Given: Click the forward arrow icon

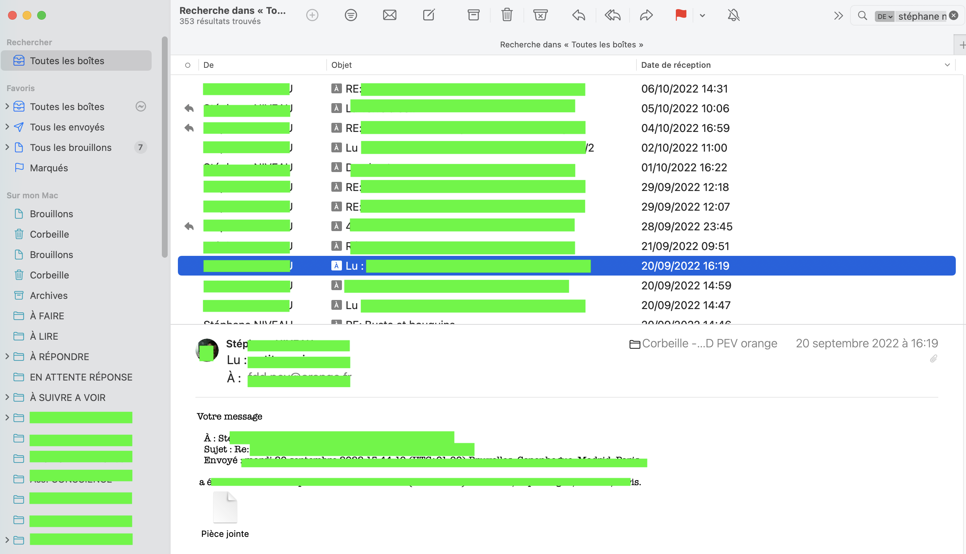Looking at the screenshot, I should tap(646, 15).
